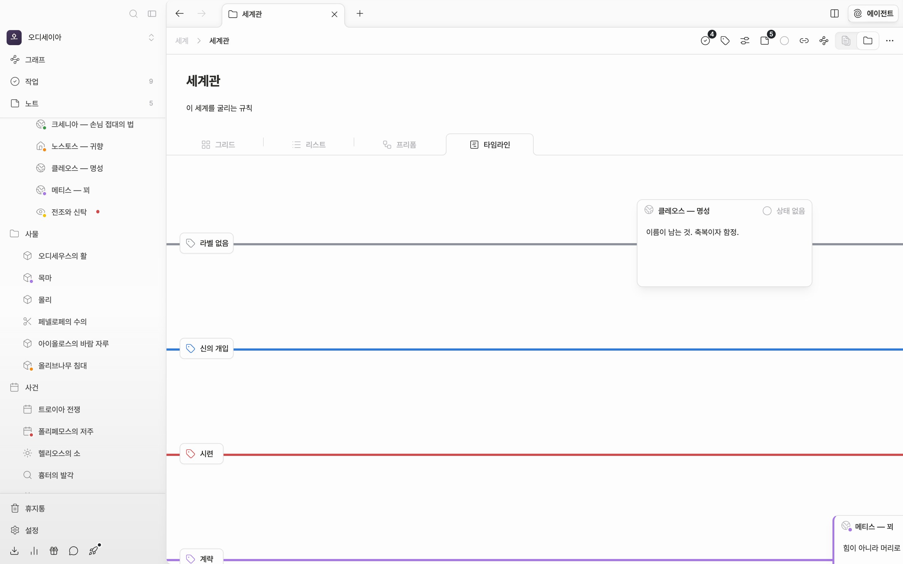Open the chat bubble feedback icon
Viewport: 903px width, 564px height.
(x=73, y=551)
